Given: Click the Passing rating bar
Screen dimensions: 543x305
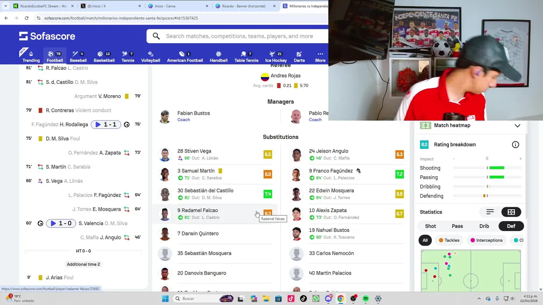Looking at the screenshot, I should coord(487,177).
